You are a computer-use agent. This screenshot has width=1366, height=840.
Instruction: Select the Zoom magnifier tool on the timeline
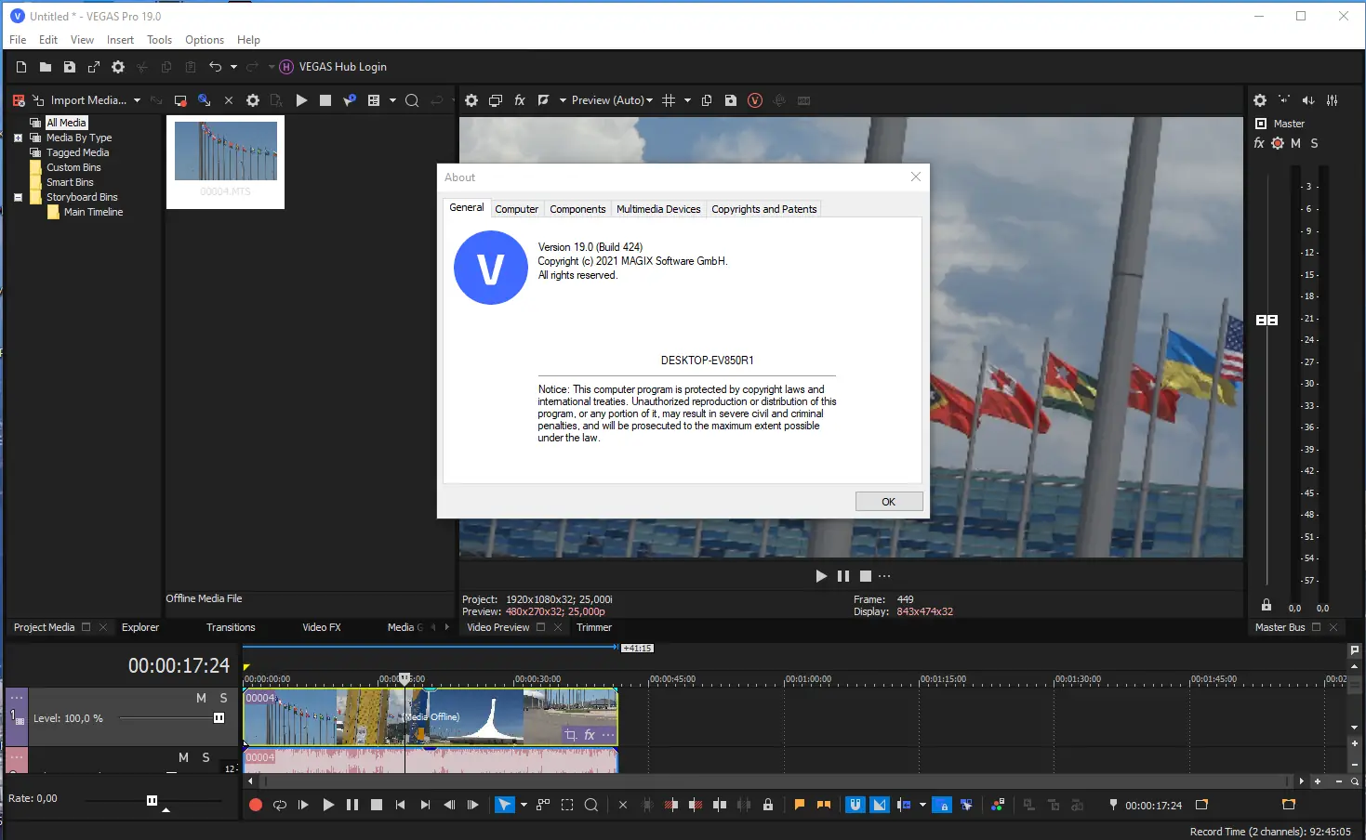[591, 805]
